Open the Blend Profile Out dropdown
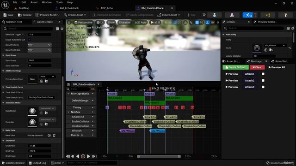 (39, 50)
